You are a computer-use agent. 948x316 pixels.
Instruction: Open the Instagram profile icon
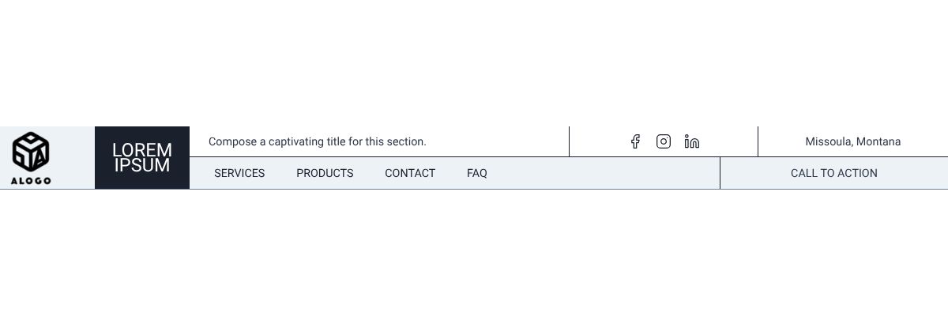(664, 141)
